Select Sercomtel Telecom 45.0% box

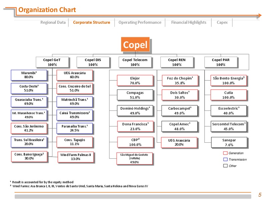pyautogui.click(x=229, y=126)
